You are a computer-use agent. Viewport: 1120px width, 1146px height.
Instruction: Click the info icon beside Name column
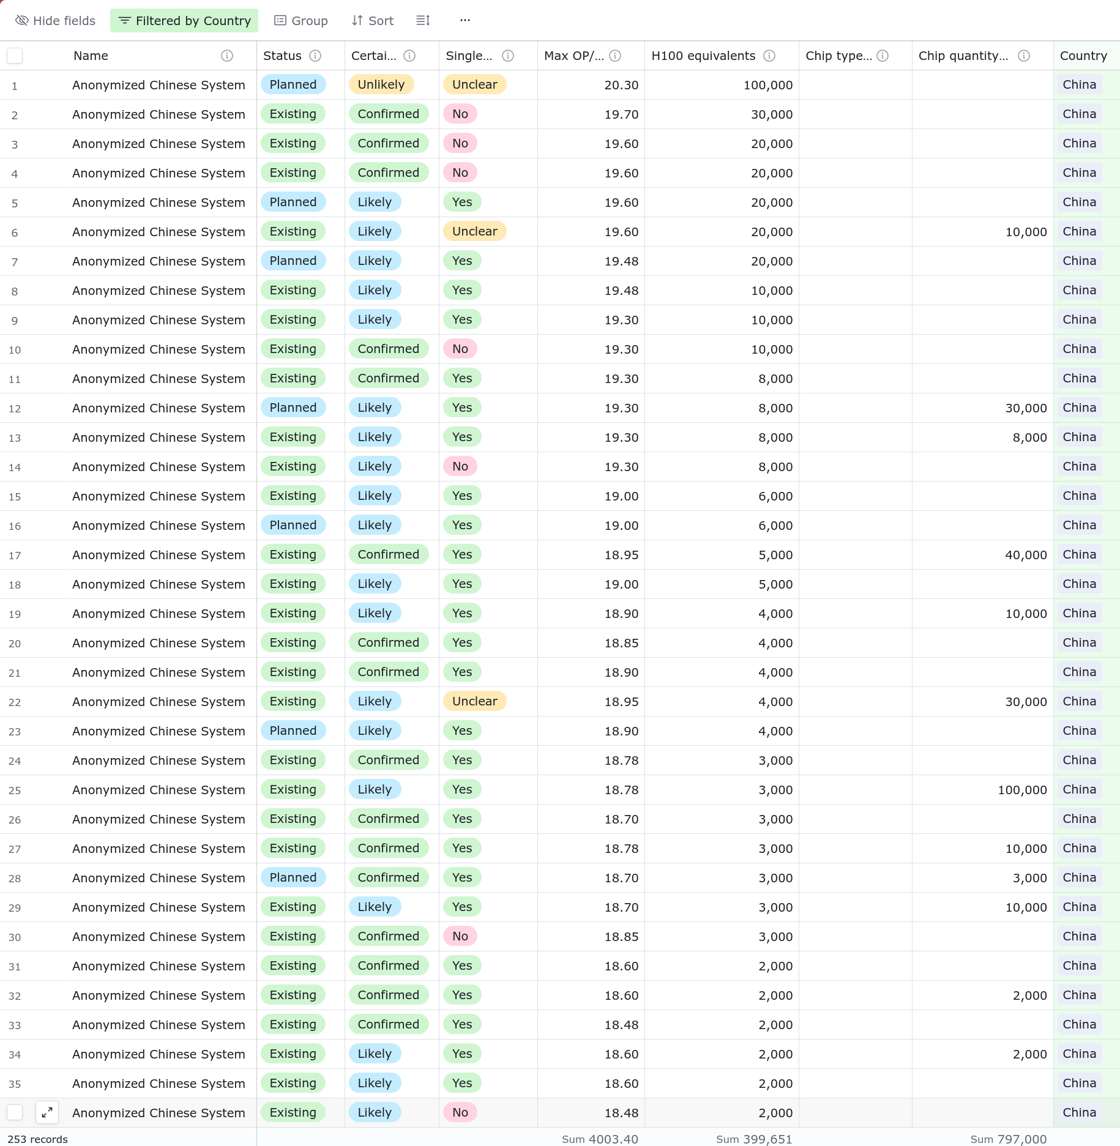[227, 56]
